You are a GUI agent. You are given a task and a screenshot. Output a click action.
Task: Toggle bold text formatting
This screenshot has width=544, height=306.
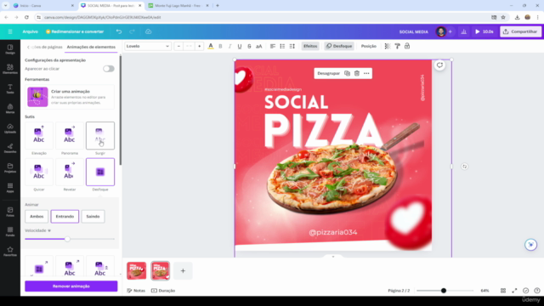coord(220,46)
